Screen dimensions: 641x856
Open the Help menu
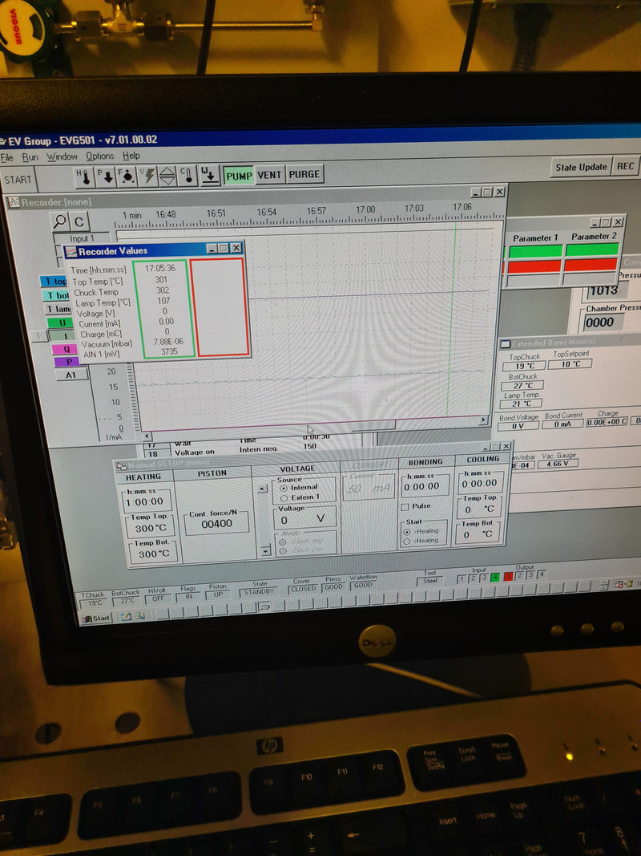click(x=131, y=156)
